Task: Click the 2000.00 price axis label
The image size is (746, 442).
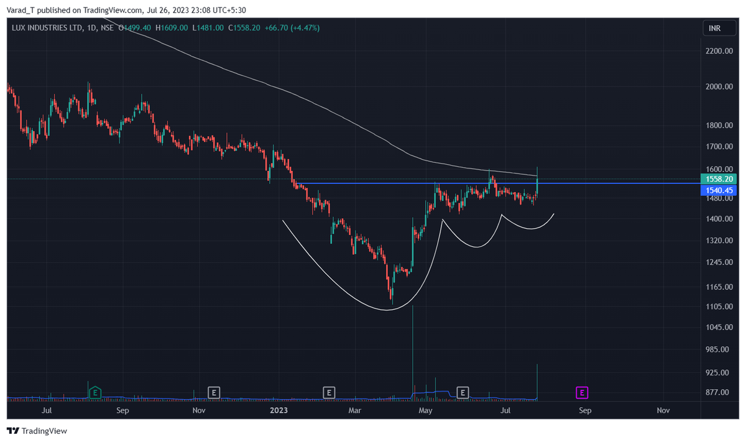Action: [721, 87]
